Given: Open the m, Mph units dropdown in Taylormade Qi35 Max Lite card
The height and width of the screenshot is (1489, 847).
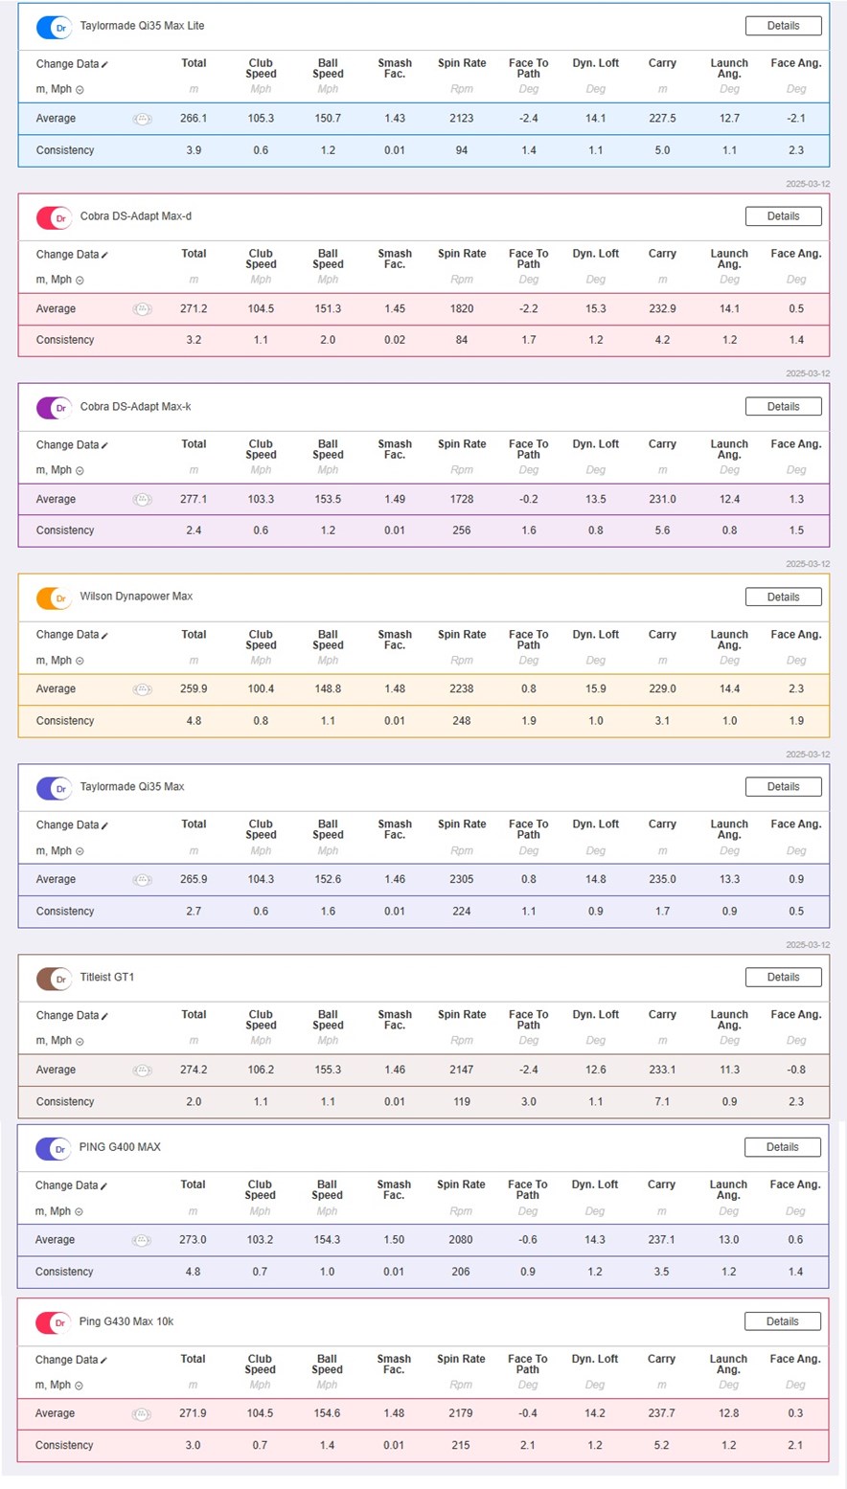Looking at the screenshot, I should click(x=59, y=90).
